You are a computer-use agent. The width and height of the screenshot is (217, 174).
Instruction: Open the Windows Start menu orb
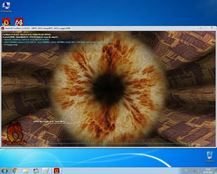coord(5,171)
